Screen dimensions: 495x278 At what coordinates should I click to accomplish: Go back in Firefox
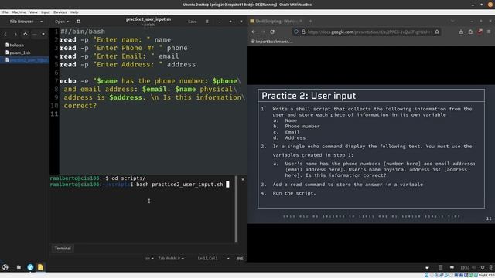pos(254,32)
